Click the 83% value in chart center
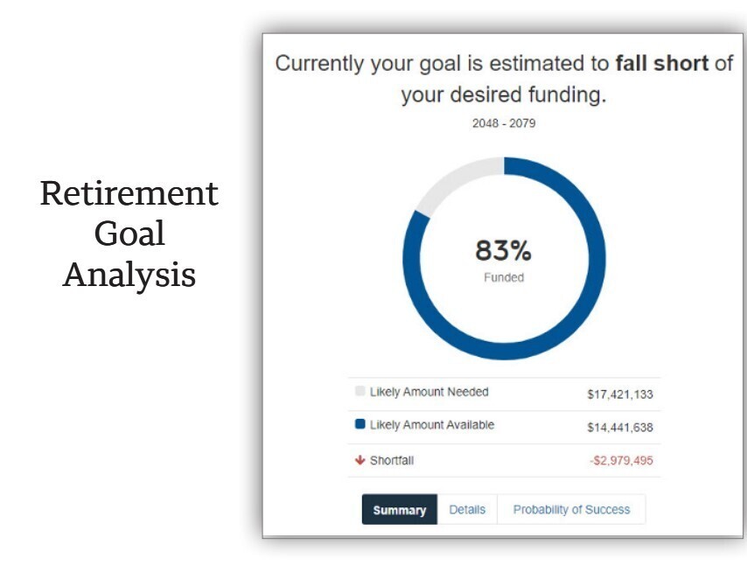The image size is (747, 586). [503, 252]
